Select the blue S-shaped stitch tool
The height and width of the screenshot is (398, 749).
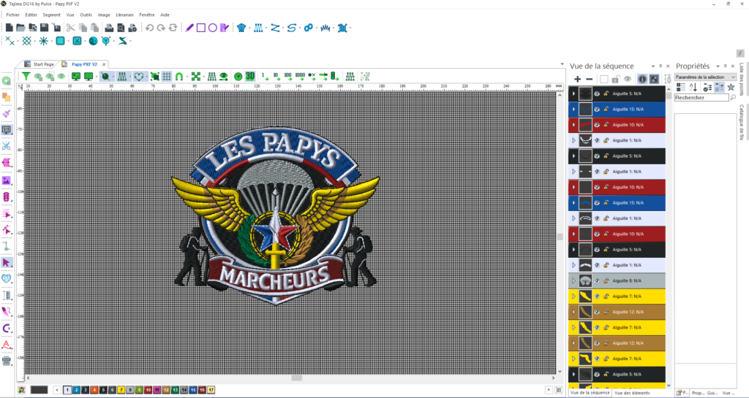click(x=292, y=28)
